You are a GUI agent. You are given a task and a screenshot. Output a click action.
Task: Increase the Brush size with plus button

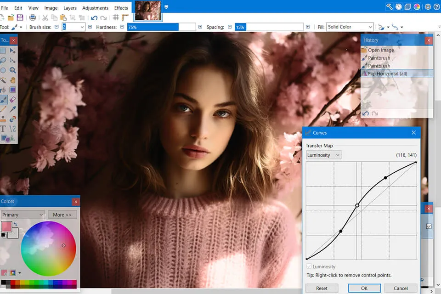[90, 27]
